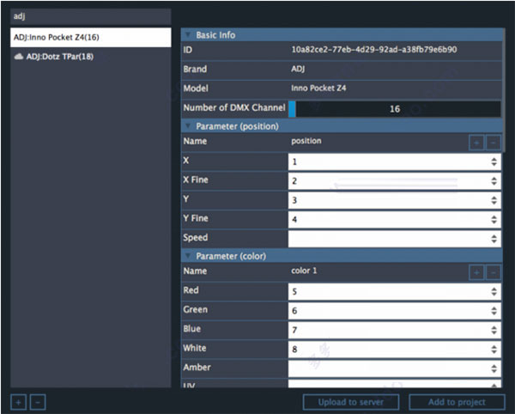Viewport: 515px width, 414px height.
Task: Click the Speed channel stepper arrows
Action: click(494, 238)
